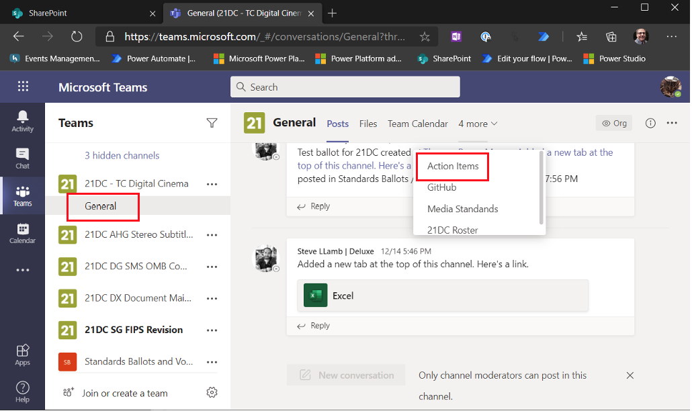
Task: Open the Activity feed in the sidebar
Action: point(22,121)
